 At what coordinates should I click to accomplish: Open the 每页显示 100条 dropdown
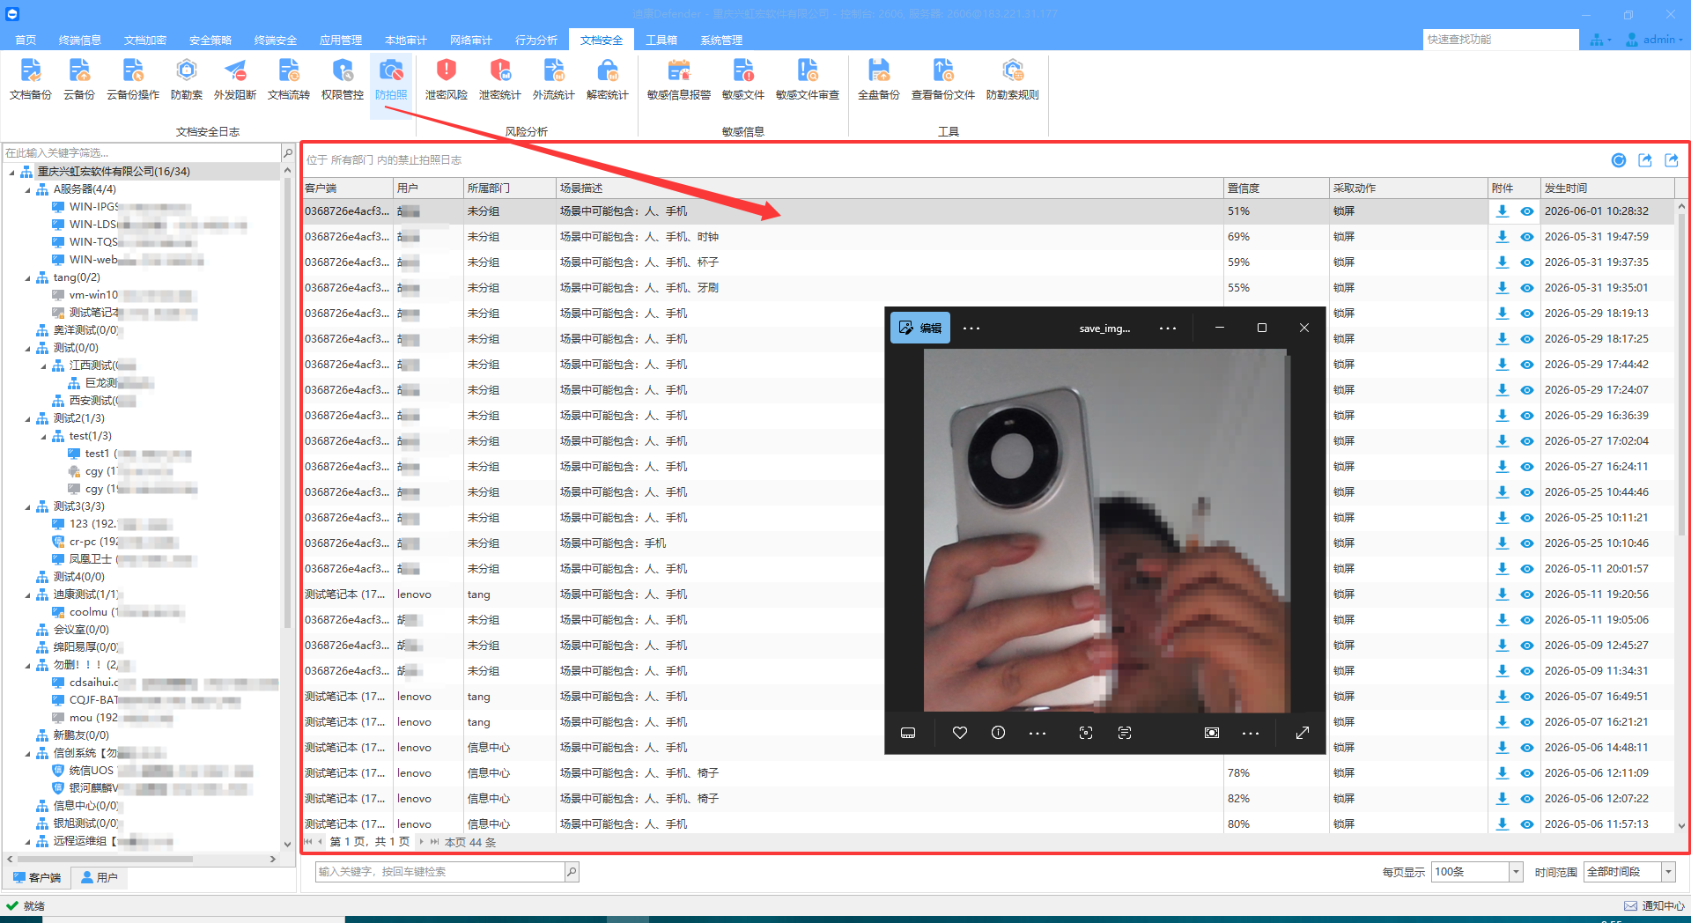(x=1516, y=872)
